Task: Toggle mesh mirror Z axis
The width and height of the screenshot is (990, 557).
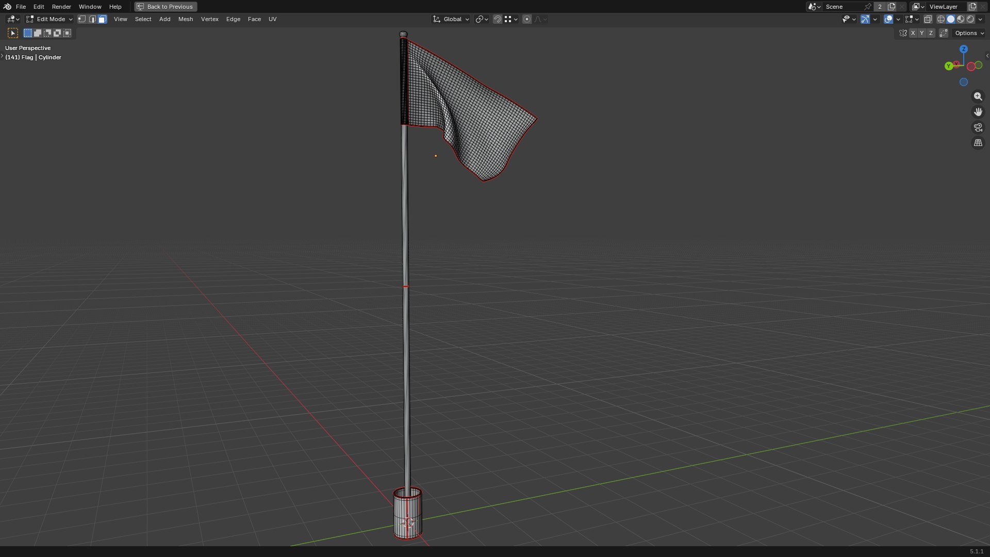Action: click(931, 33)
